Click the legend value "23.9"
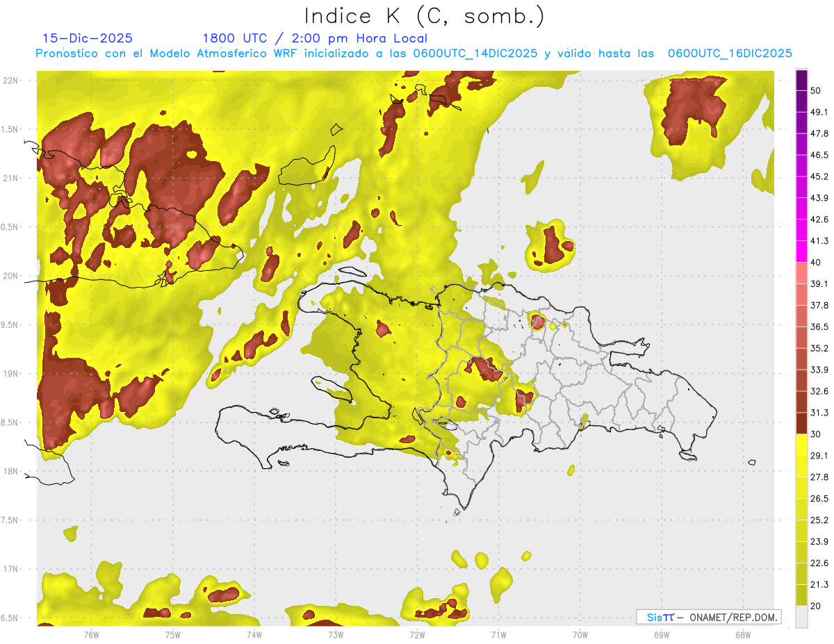 [819, 542]
